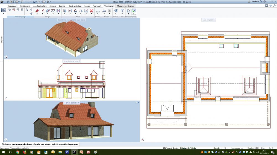Click the mirror tool in Edition group
Viewport: 277px width, 155px height.
click(x=81, y=11)
